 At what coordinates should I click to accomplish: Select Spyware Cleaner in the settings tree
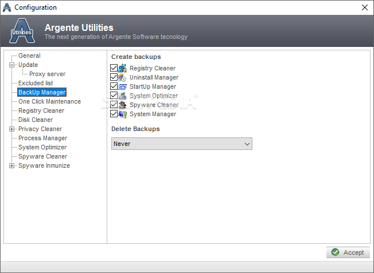pos(42,156)
